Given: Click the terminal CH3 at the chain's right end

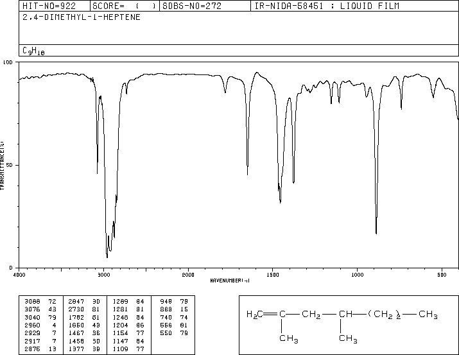Looking at the screenshot, I should tap(428, 315).
